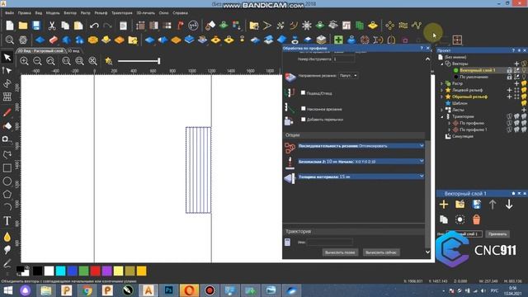Expand the Лицевой рельеф tree node

coord(442,90)
